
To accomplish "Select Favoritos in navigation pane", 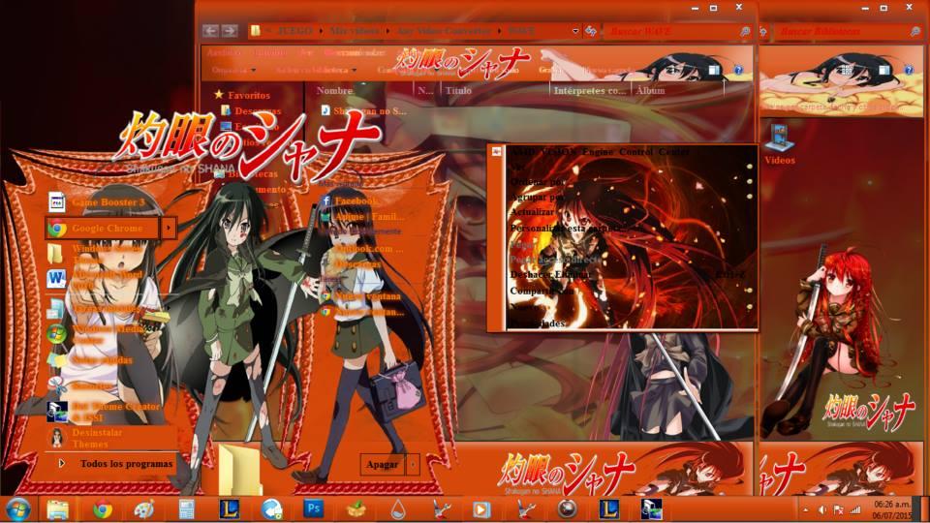I will pos(242,95).
